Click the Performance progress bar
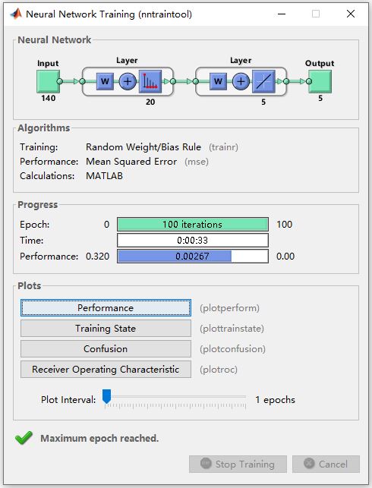The width and height of the screenshot is (372, 488). tap(193, 256)
